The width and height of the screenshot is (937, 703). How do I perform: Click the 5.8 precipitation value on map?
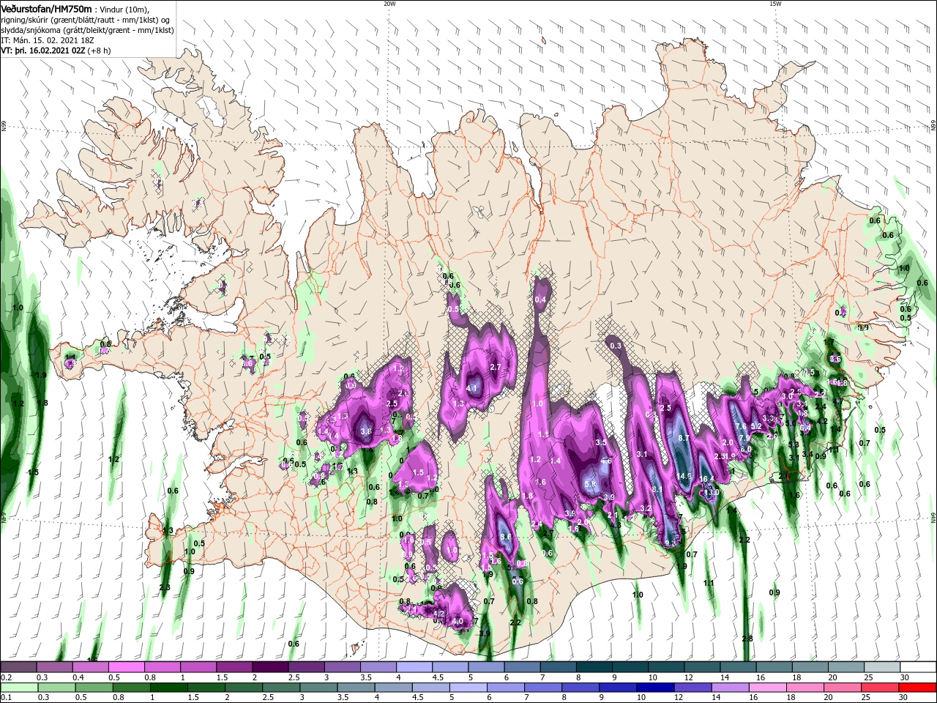point(591,484)
